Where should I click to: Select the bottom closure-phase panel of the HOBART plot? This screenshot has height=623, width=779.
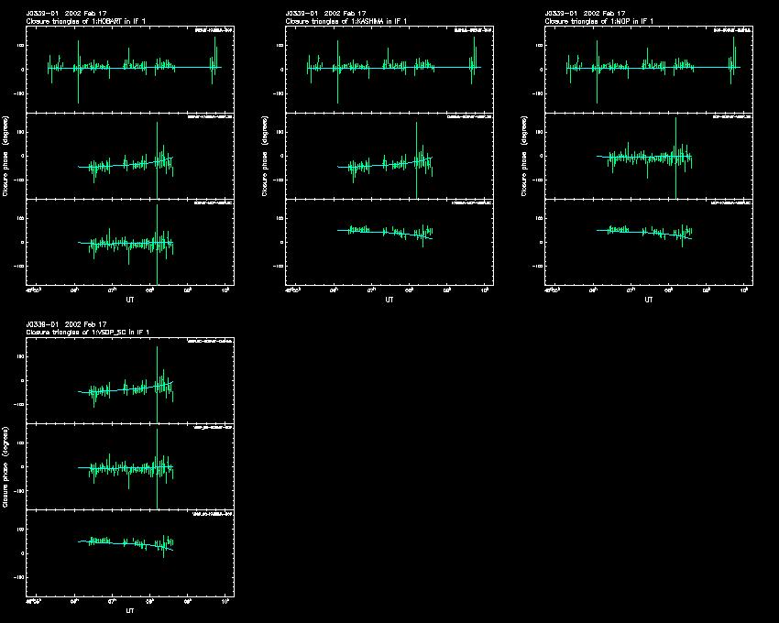point(130,243)
